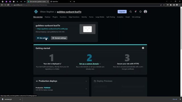This screenshot has width=182, height=102.
Task: Click Show all downloads
Action: pyautogui.click(x=175, y=99)
